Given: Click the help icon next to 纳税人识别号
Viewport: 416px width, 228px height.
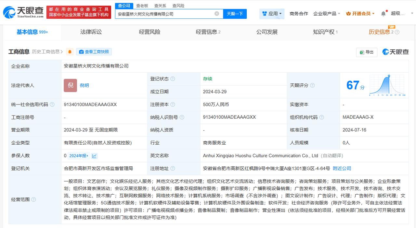Looking at the screenshot, I should coord(182,117).
